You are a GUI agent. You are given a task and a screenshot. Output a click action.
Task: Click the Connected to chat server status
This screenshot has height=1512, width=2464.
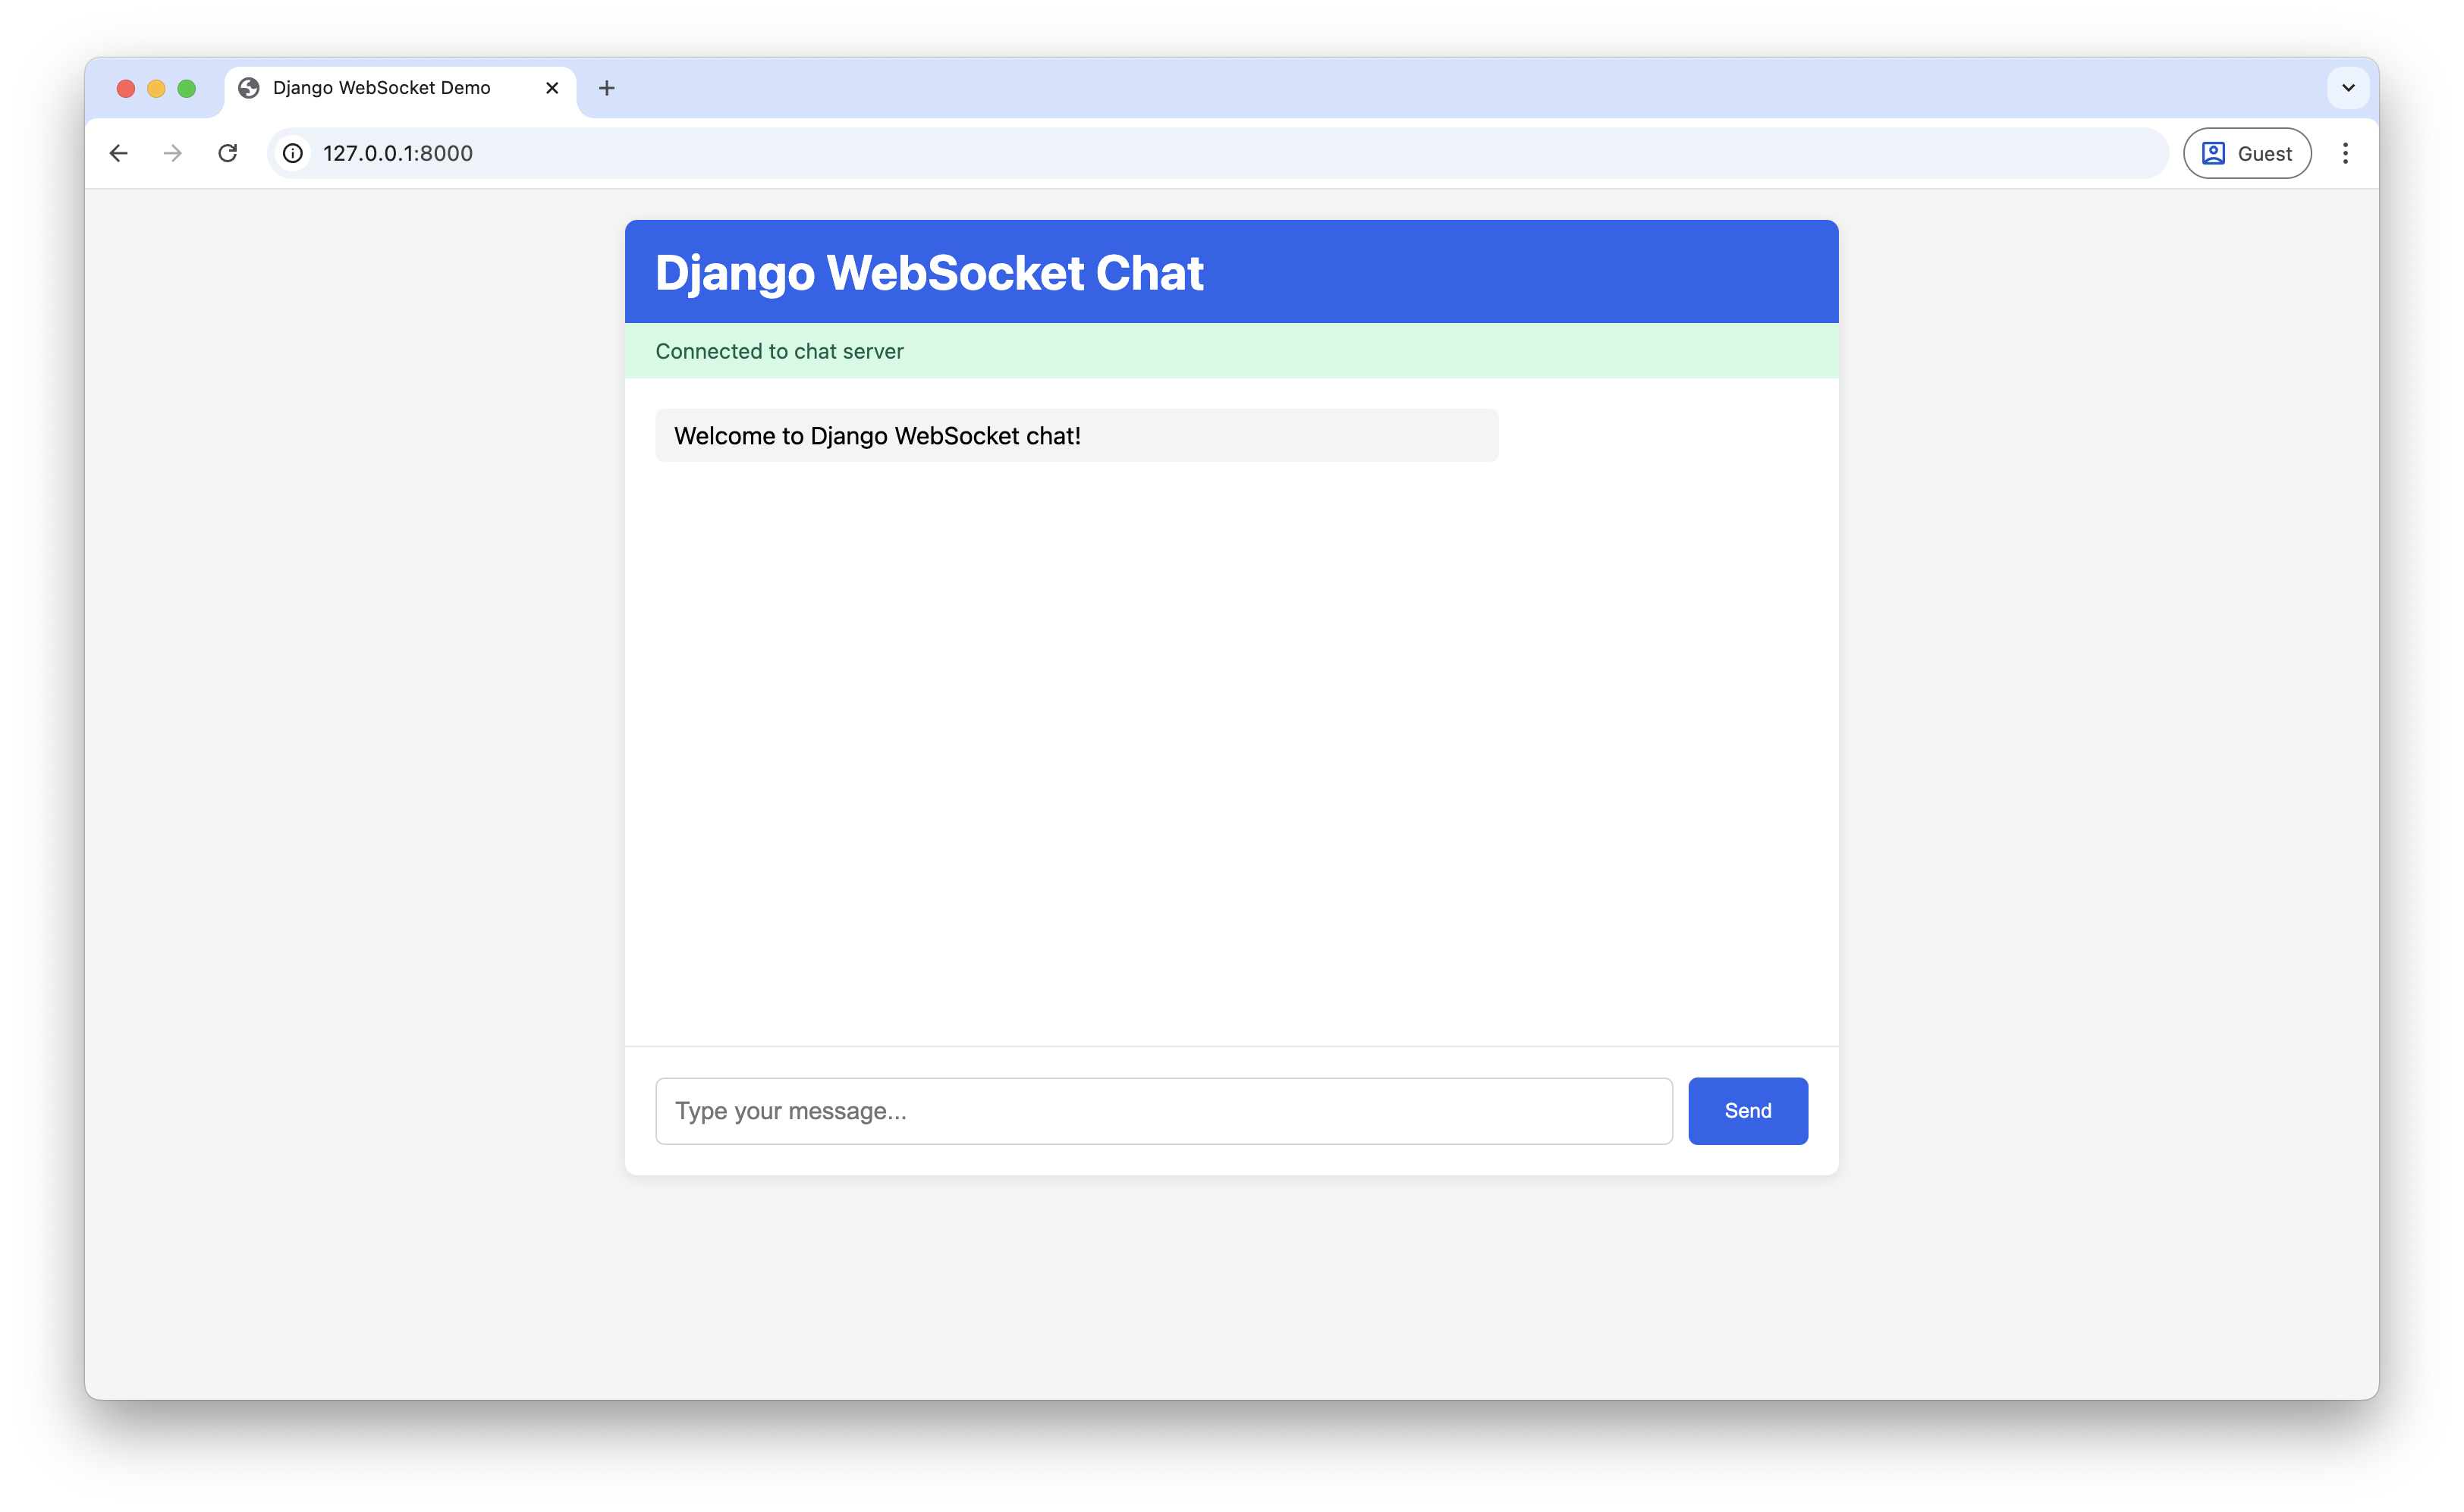1231,351
